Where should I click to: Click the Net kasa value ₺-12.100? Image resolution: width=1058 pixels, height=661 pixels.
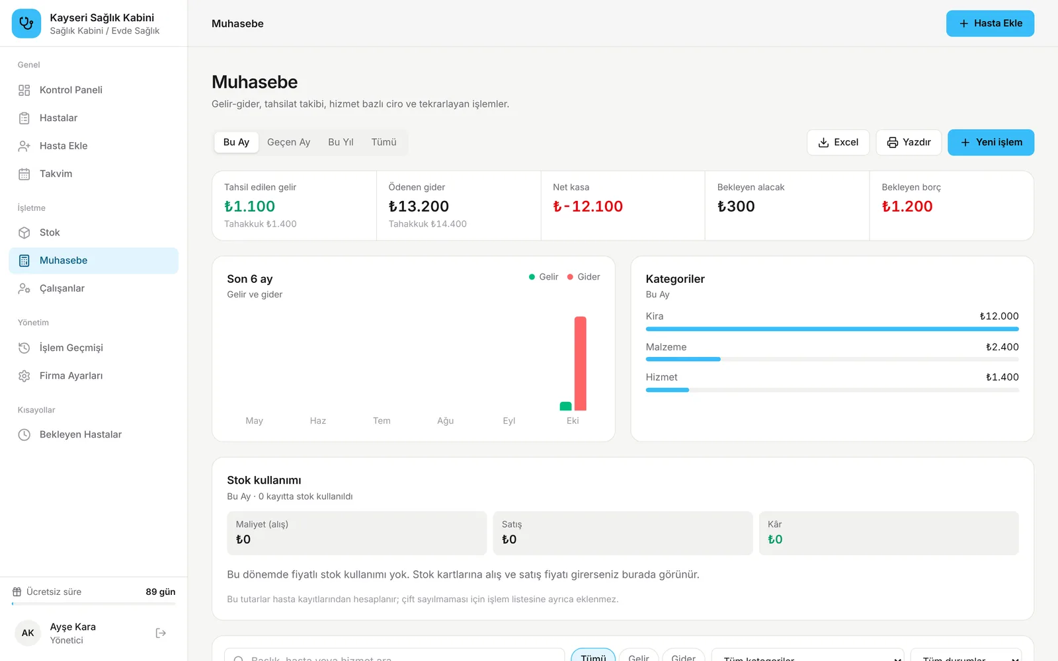588,206
